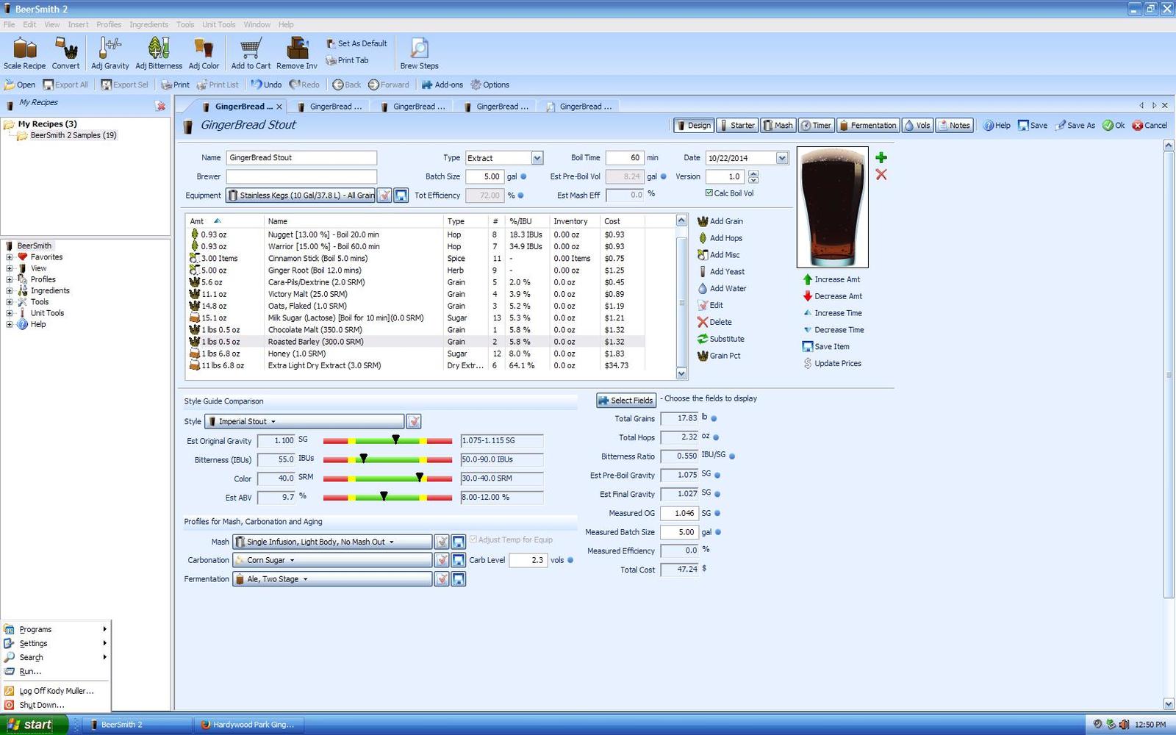
Task: Click the ingredient list scrollbar down arrow
Action: [x=681, y=374]
